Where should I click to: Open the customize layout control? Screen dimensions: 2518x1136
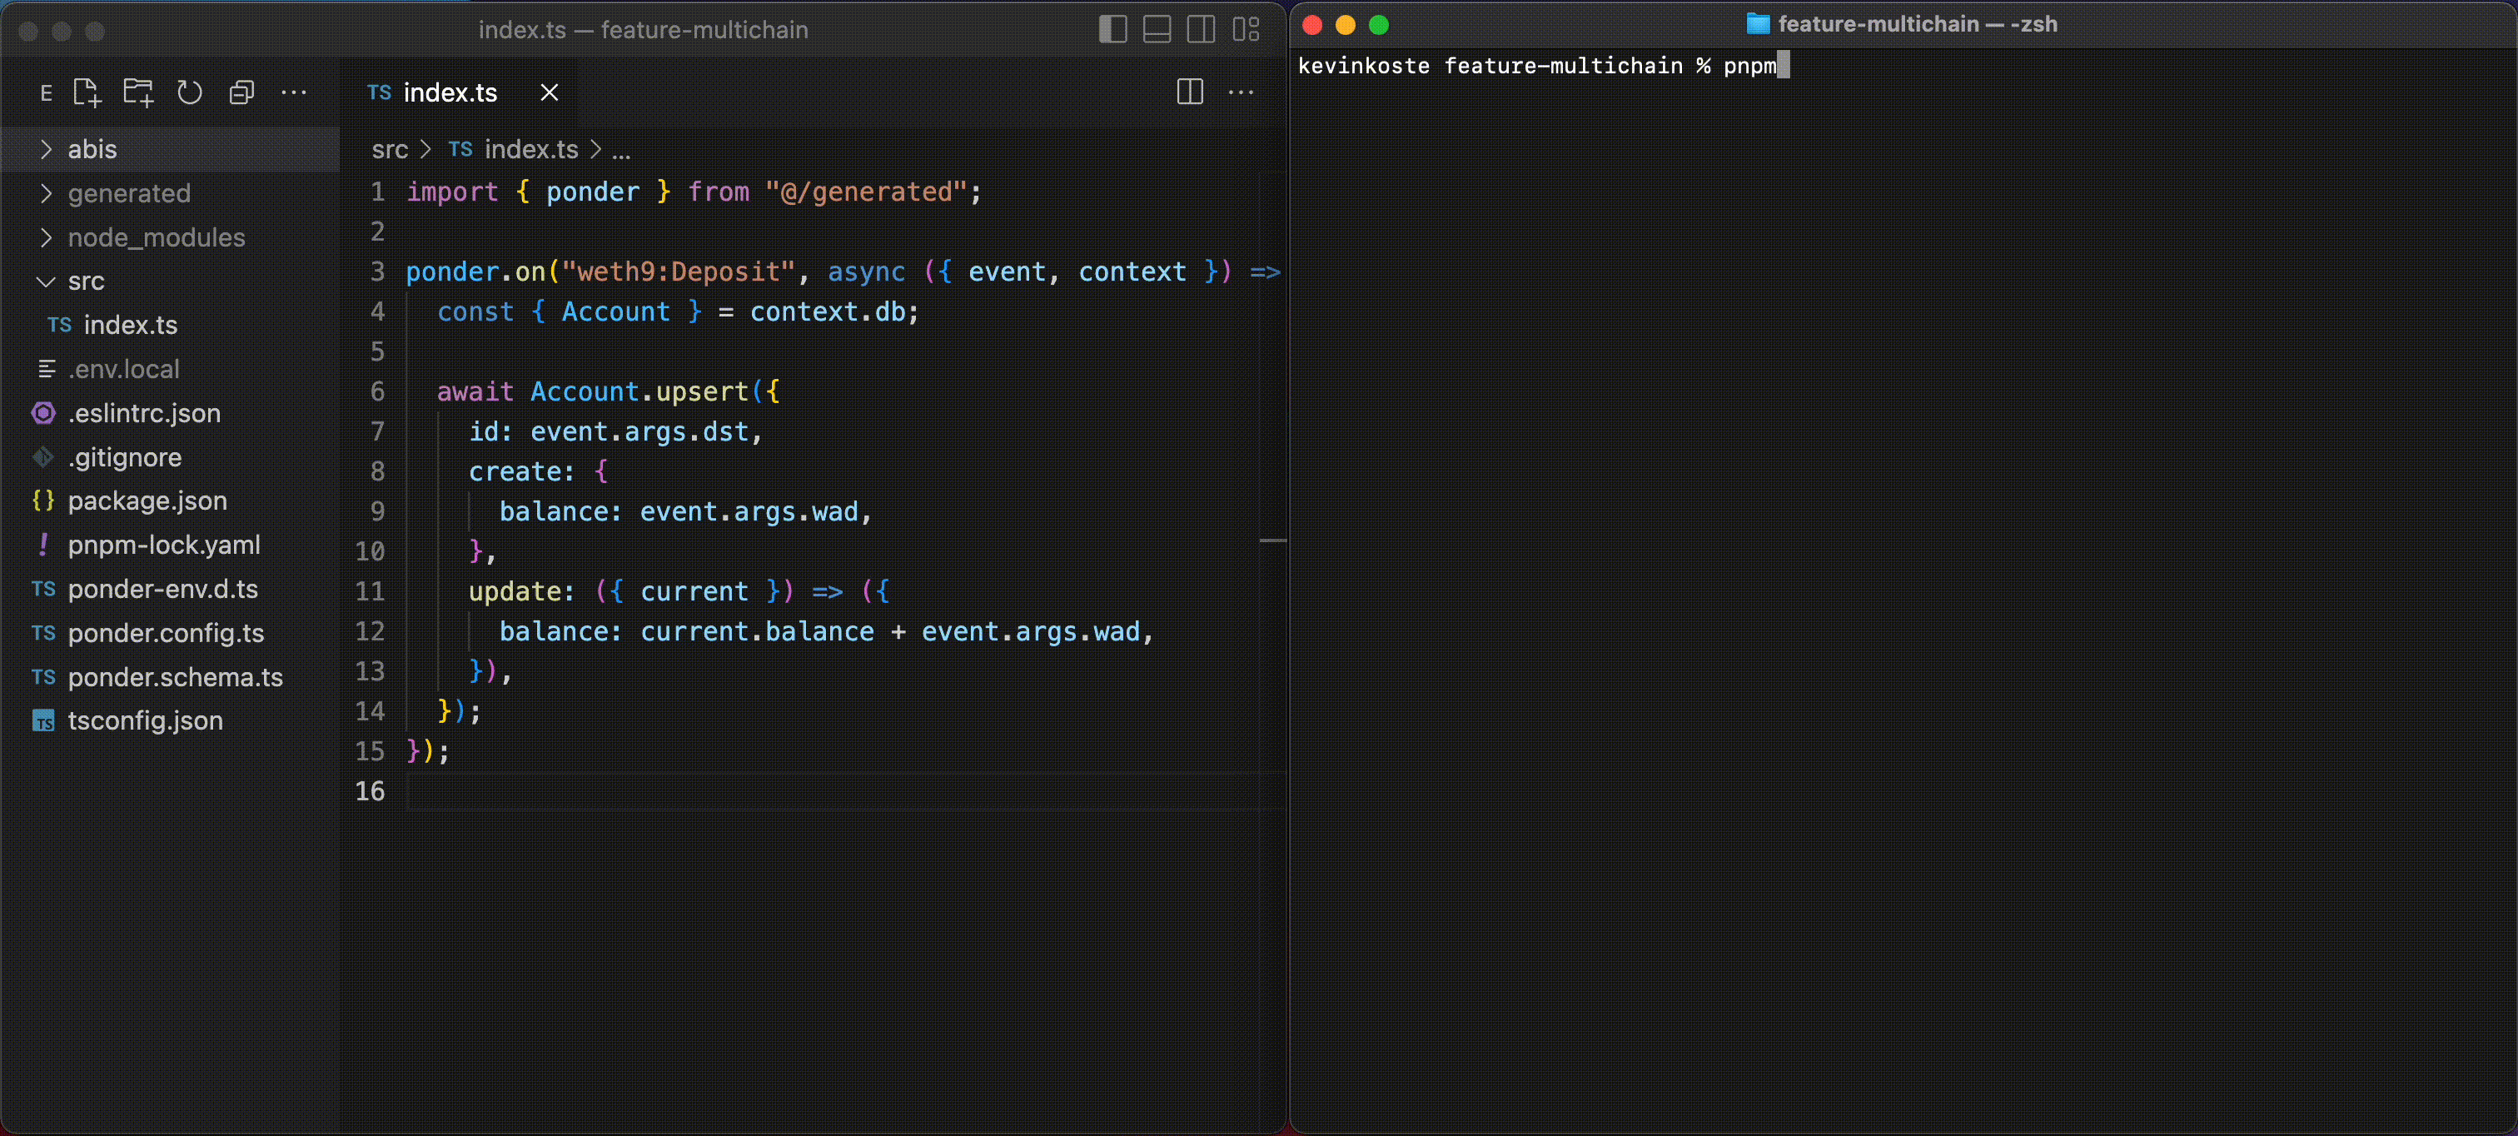coord(1246,29)
